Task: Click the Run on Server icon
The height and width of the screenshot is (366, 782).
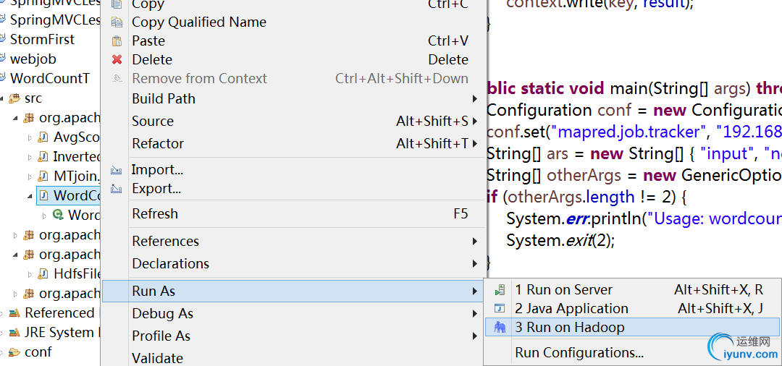Action: click(x=500, y=290)
